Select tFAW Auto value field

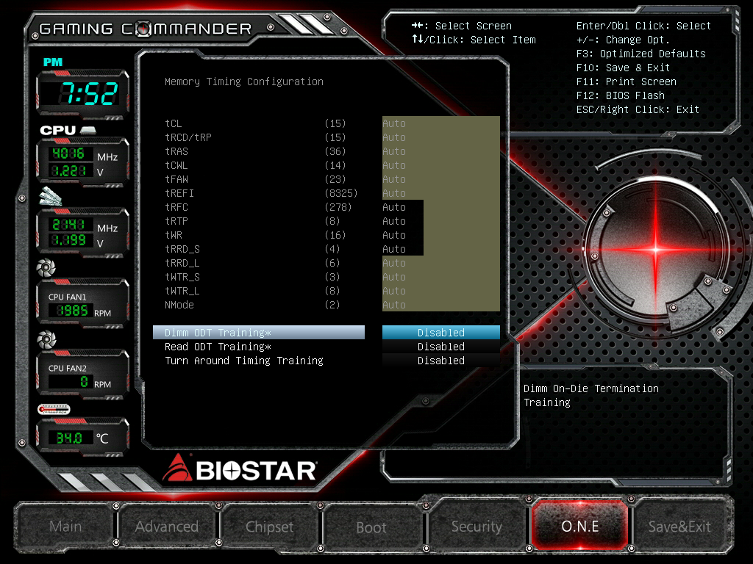click(x=441, y=179)
